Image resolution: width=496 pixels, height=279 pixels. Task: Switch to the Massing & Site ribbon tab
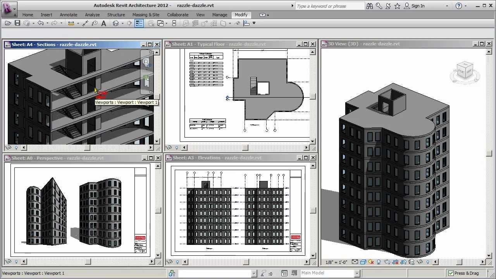(x=146, y=14)
